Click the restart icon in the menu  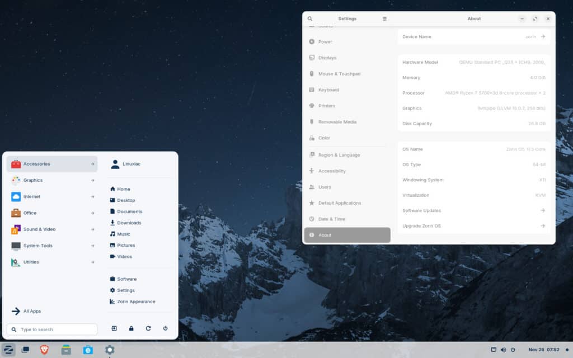pos(148,328)
